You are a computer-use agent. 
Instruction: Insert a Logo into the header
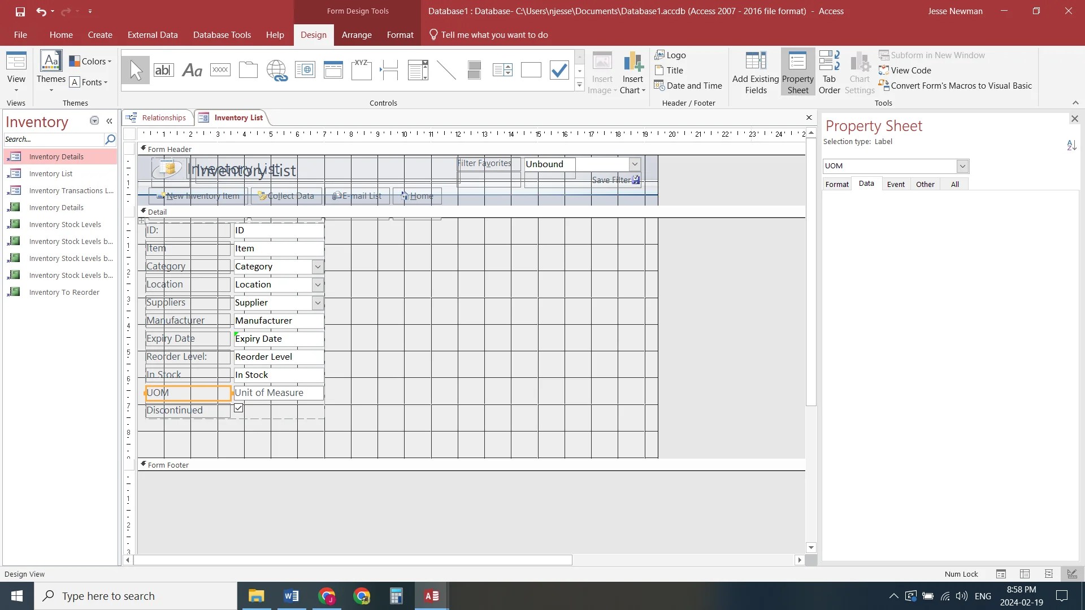click(x=670, y=55)
